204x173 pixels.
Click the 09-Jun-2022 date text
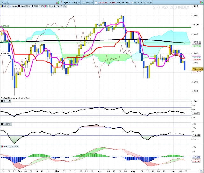[x=124, y=3]
